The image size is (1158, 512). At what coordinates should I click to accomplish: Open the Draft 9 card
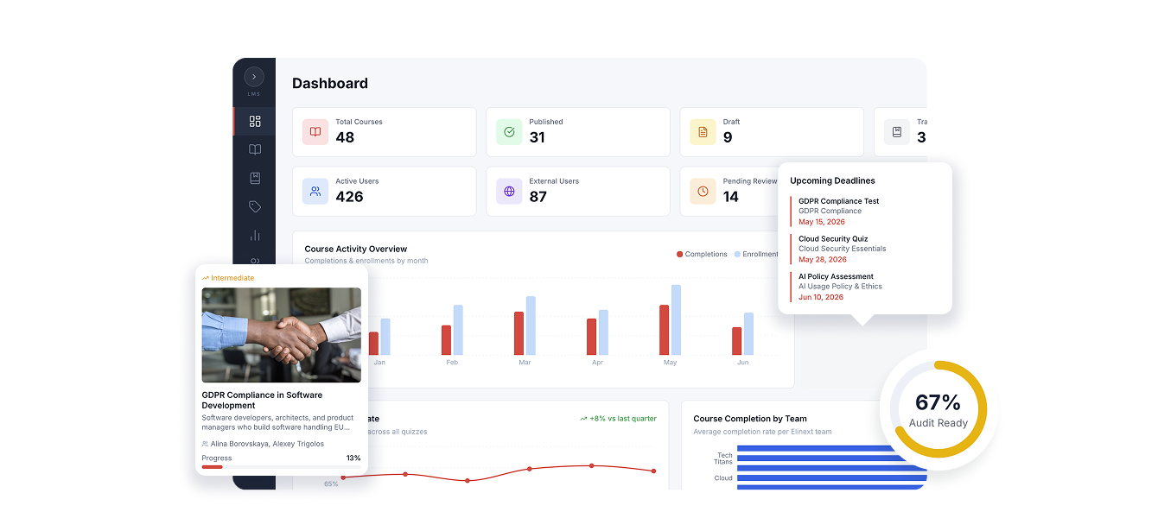tap(772, 132)
